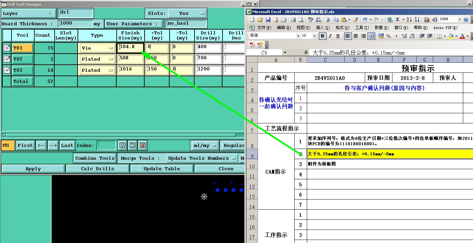The image size is (473, 243).
Task: Click lightbulb icon next to Index field
Action: point(122,145)
